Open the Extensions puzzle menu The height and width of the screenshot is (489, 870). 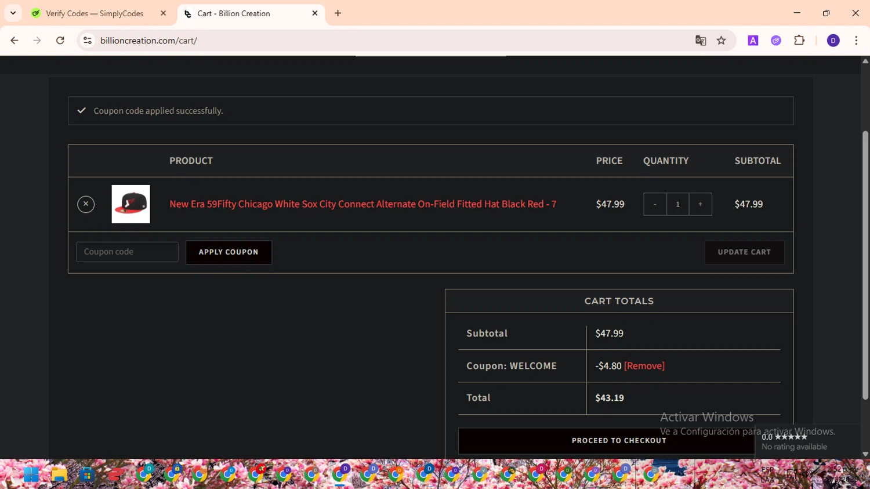[799, 41]
